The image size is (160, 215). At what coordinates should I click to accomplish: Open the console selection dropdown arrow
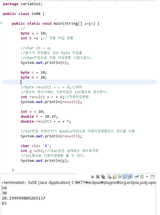[147, 177]
